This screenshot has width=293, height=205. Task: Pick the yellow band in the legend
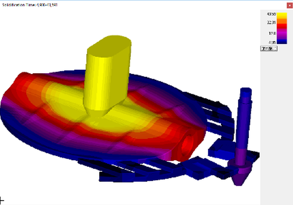(x=282, y=15)
